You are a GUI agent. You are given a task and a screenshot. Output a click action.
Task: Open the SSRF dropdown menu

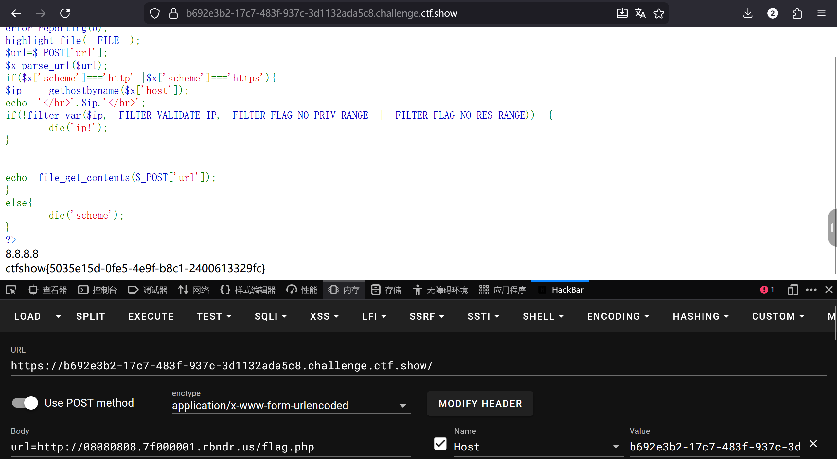click(427, 316)
